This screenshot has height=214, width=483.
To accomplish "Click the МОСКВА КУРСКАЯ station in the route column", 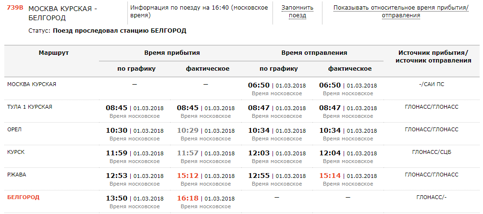I will [32, 84].
